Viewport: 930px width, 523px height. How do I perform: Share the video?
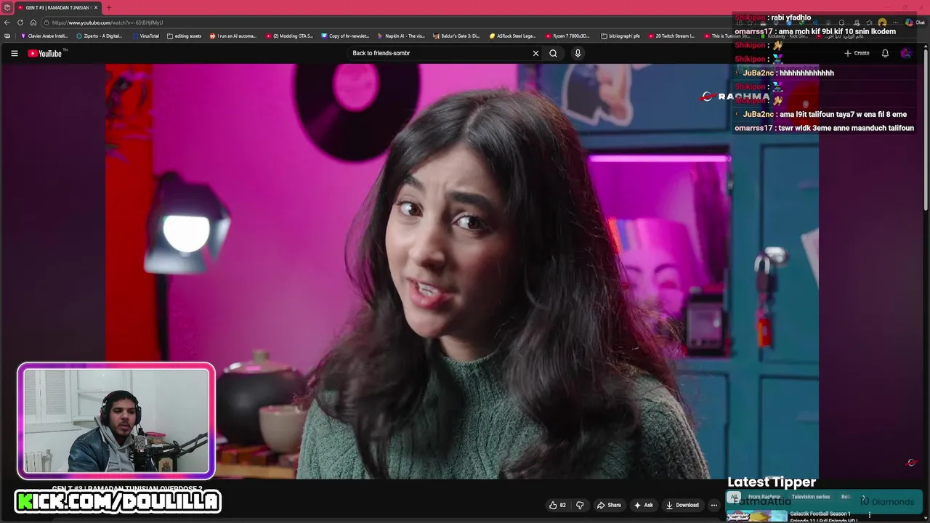pyautogui.click(x=609, y=505)
